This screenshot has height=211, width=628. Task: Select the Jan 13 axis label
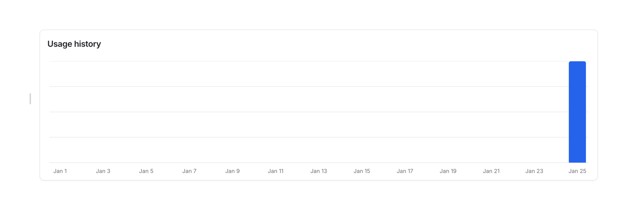[x=319, y=171]
